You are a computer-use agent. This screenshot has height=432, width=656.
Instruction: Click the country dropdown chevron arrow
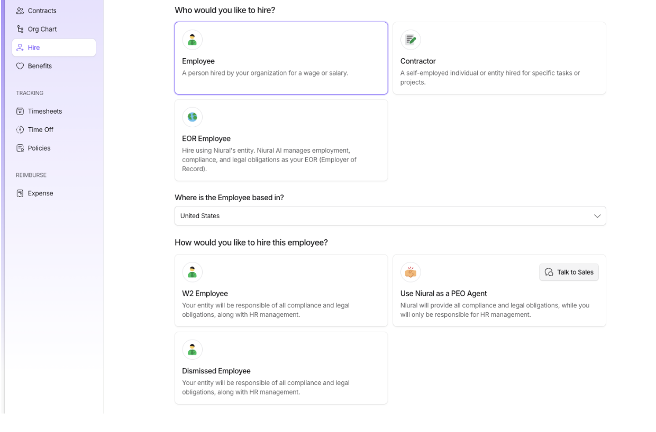tap(597, 216)
